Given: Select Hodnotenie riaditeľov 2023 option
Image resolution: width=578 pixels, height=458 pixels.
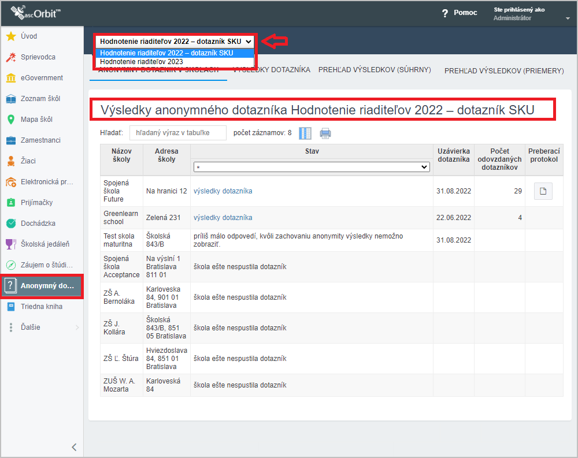Looking at the screenshot, I should [x=142, y=61].
